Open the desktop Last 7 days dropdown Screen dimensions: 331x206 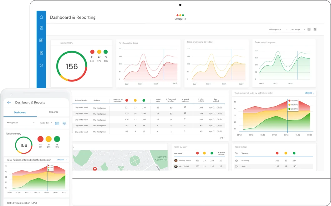(x=298, y=29)
